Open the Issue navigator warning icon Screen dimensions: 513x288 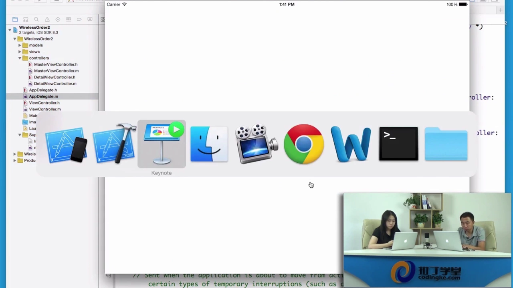click(47, 19)
